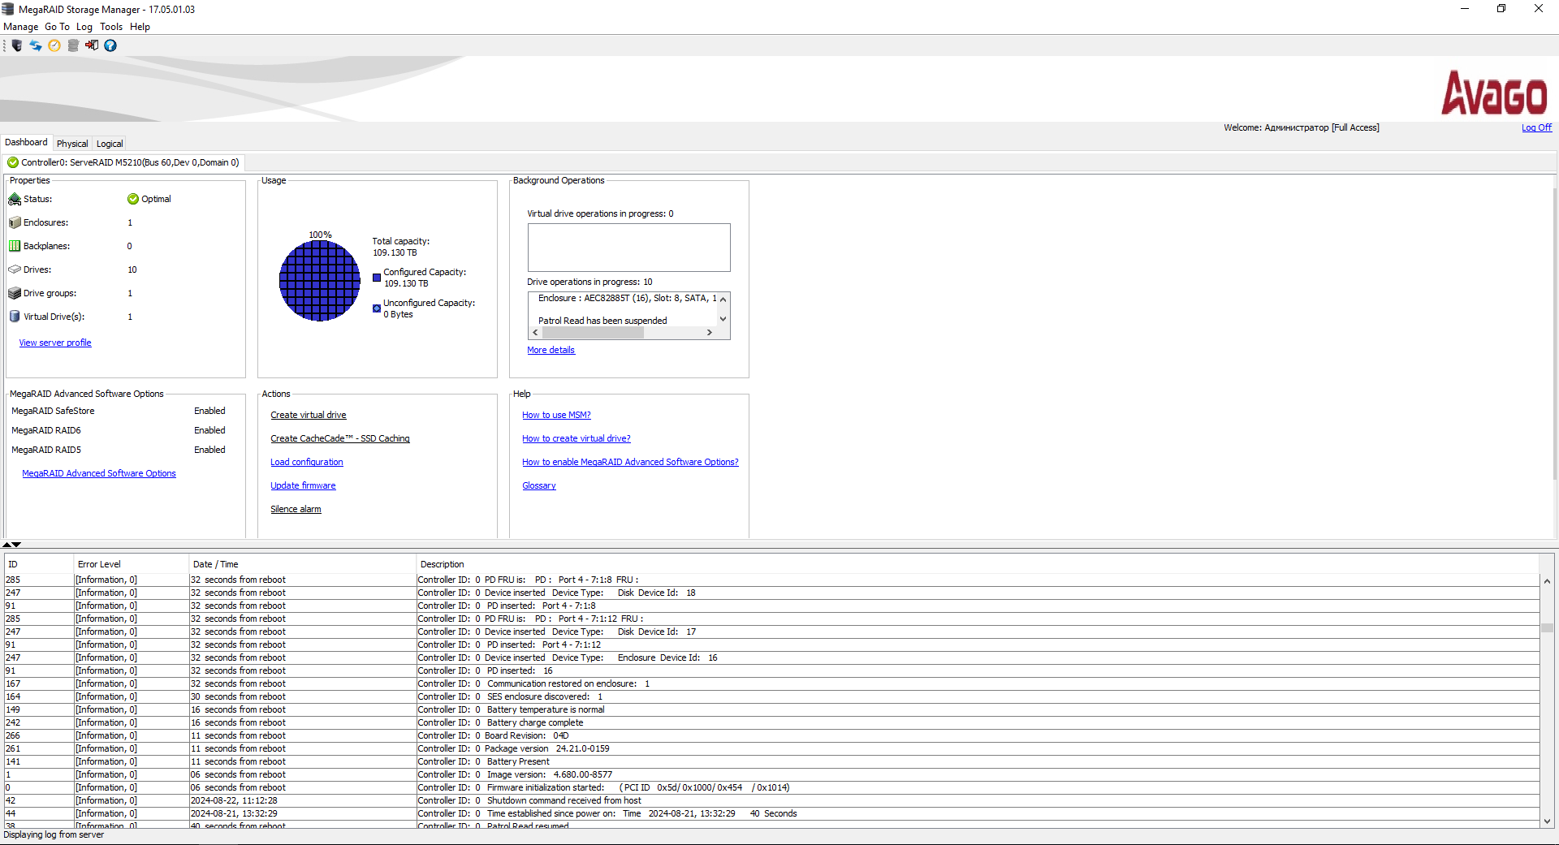Click the clock icon in the toolbar
The image size is (1559, 845).
pyautogui.click(x=54, y=45)
